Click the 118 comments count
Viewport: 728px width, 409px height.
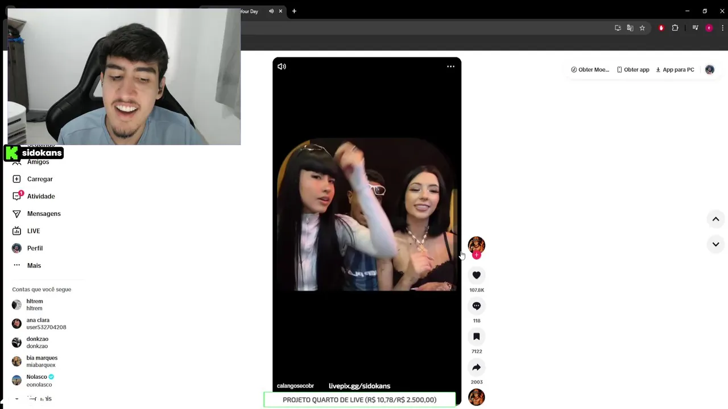(477, 321)
